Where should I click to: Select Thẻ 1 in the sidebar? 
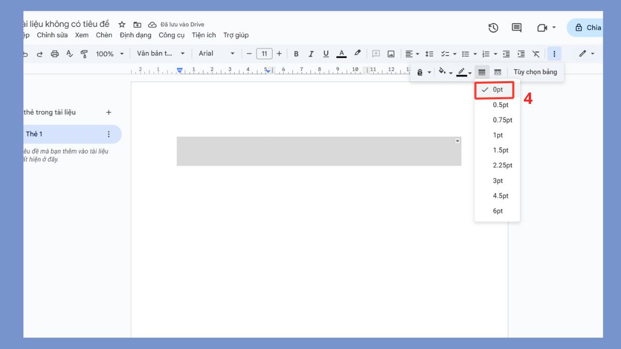72,134
